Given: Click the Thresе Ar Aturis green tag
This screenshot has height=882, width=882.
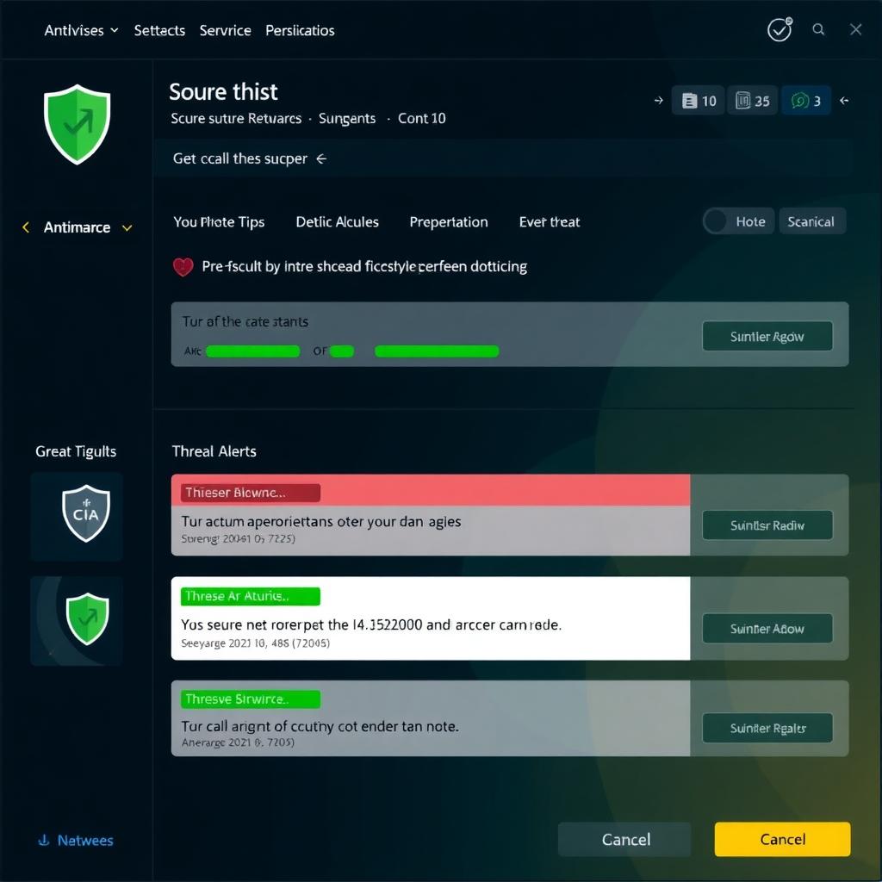Looking at the screenshot, I should pos(251,596).
